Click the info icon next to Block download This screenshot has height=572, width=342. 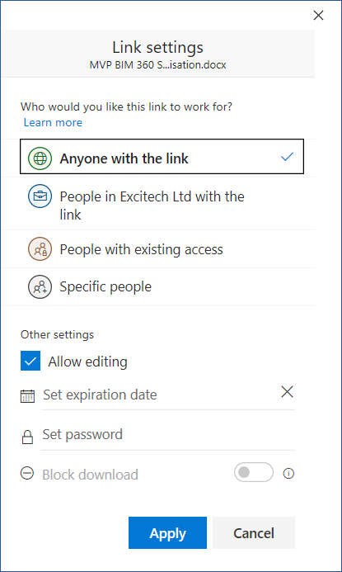point(288,474)
